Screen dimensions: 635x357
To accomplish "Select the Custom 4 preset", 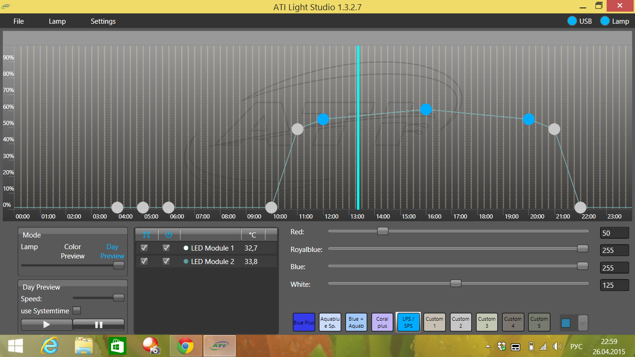I will pyautogui.click(x=513, y=322).
